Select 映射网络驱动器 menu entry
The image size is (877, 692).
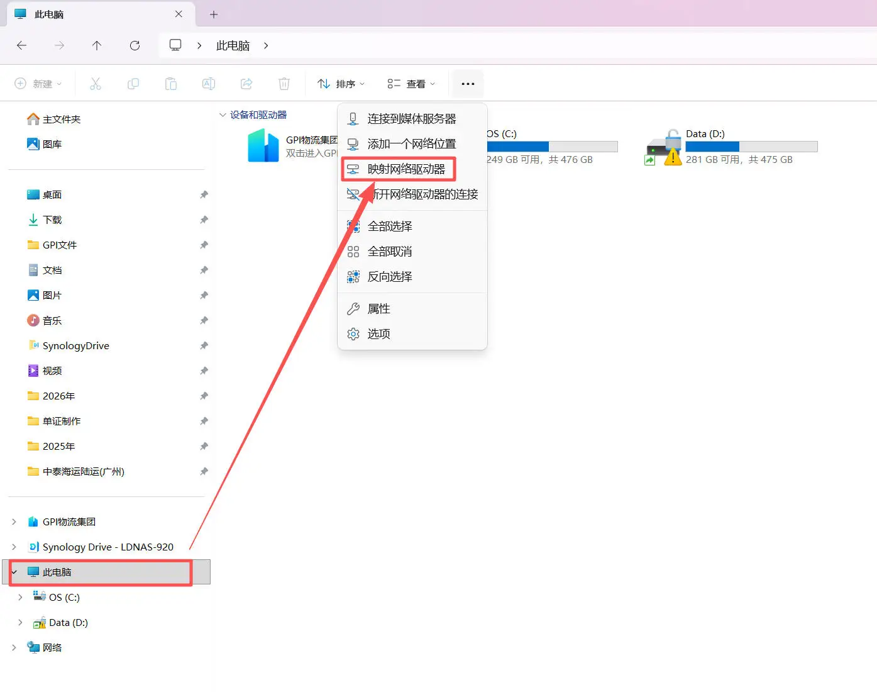[x=405, y=169]
